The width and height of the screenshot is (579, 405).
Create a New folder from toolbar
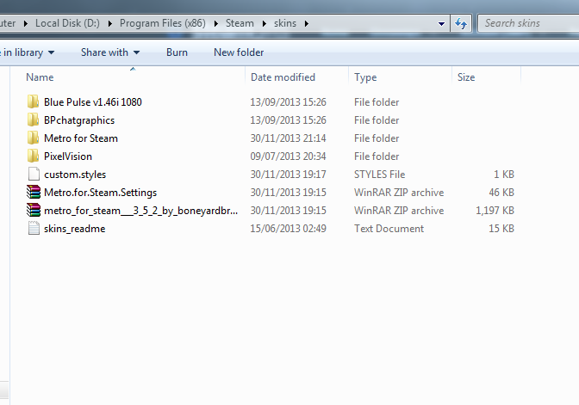point(239,52)
